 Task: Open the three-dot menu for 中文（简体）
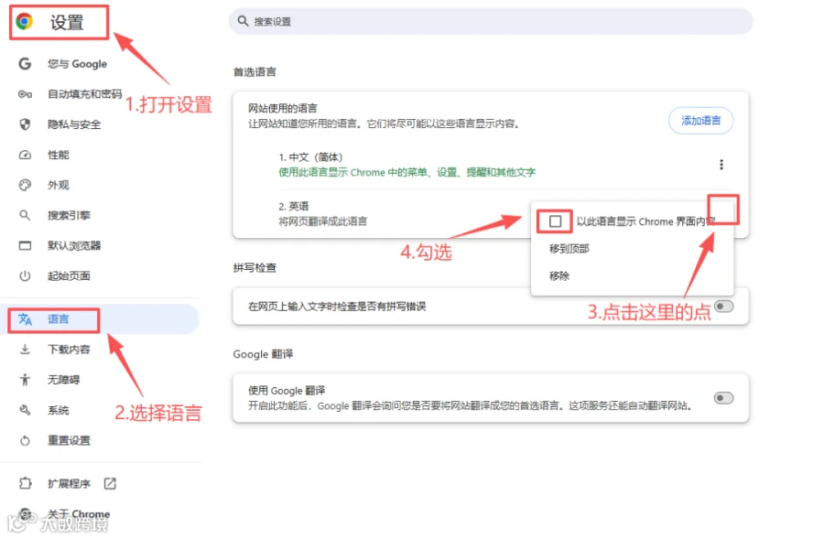[x=721, y=165]
